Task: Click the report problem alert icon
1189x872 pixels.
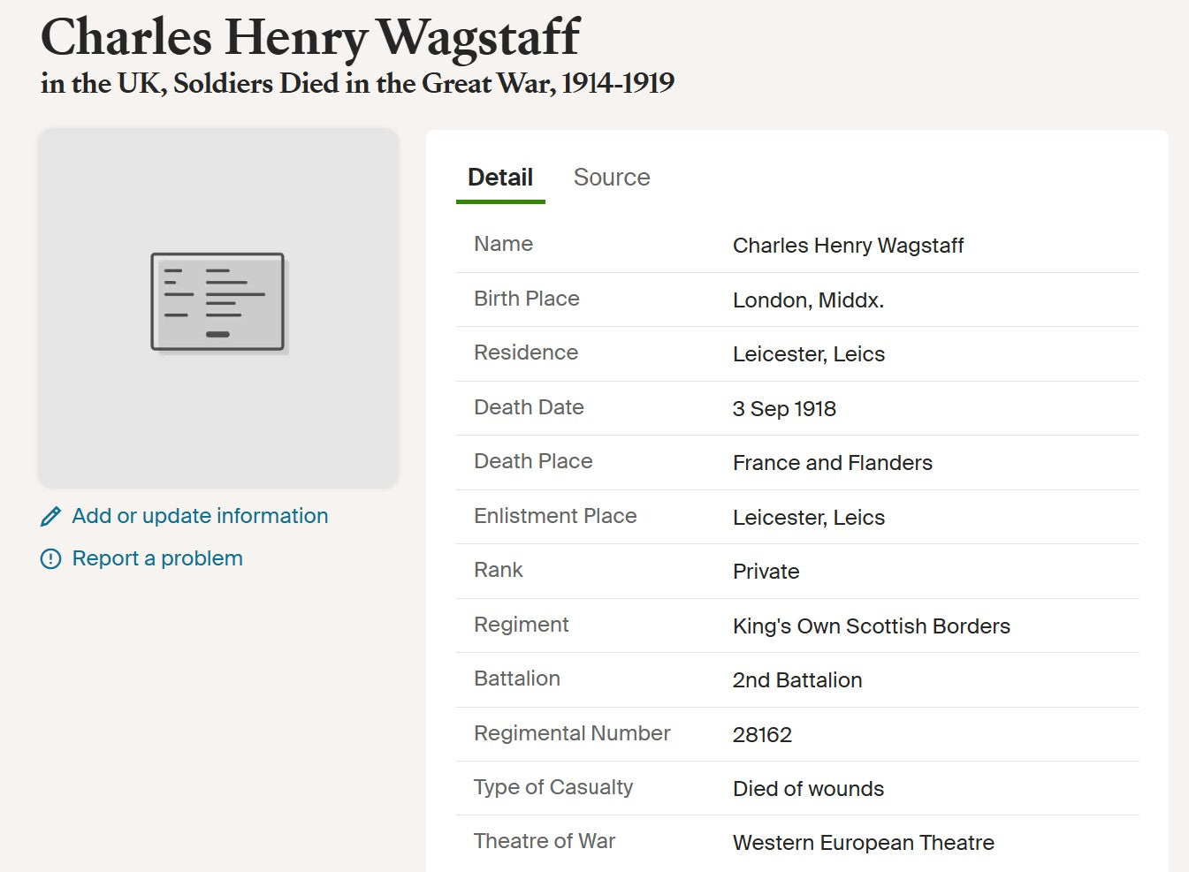Action: click(x=51, y=559)
